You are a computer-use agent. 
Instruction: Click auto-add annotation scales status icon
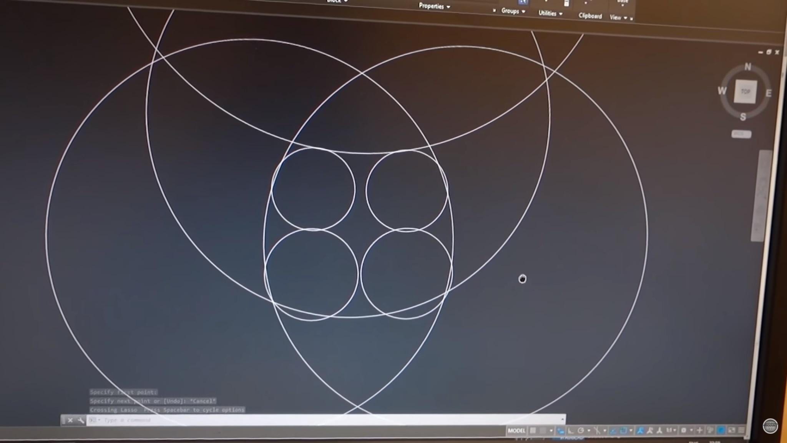coord(650,430)
